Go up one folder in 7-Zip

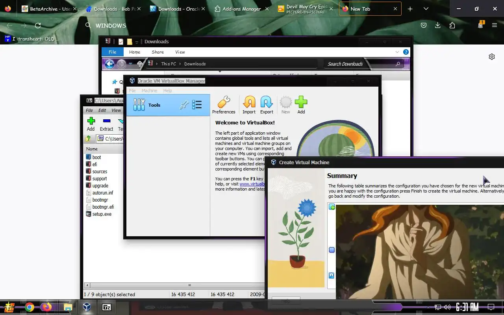click(x=88, y=139)
